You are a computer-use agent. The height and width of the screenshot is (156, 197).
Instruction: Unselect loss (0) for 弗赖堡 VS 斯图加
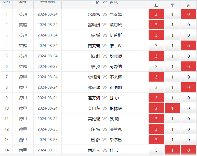pyautogui.click(x=188, y=87)
